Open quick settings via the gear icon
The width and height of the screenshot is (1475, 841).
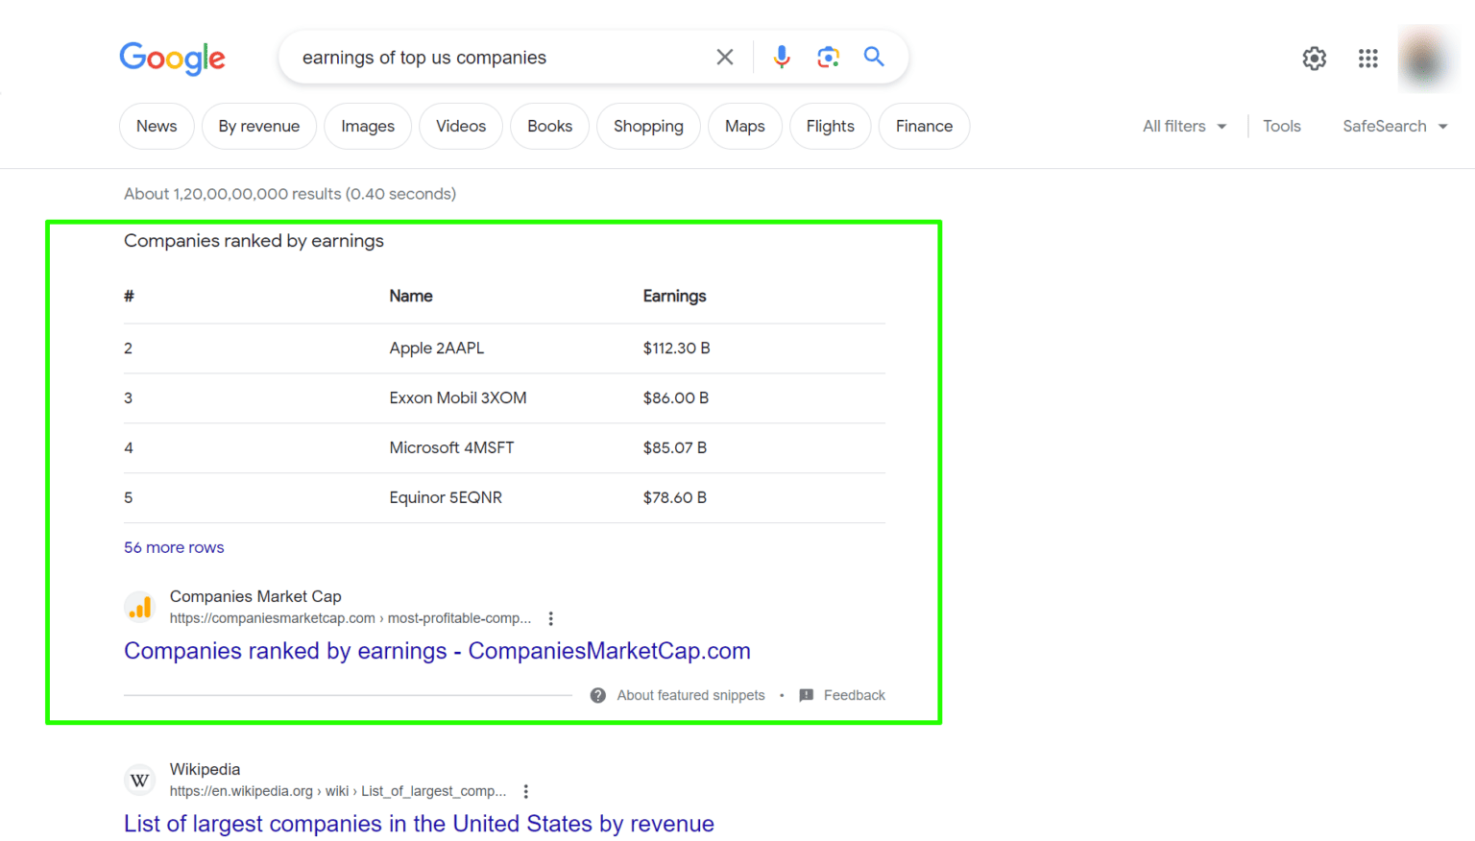(1314, 58)
